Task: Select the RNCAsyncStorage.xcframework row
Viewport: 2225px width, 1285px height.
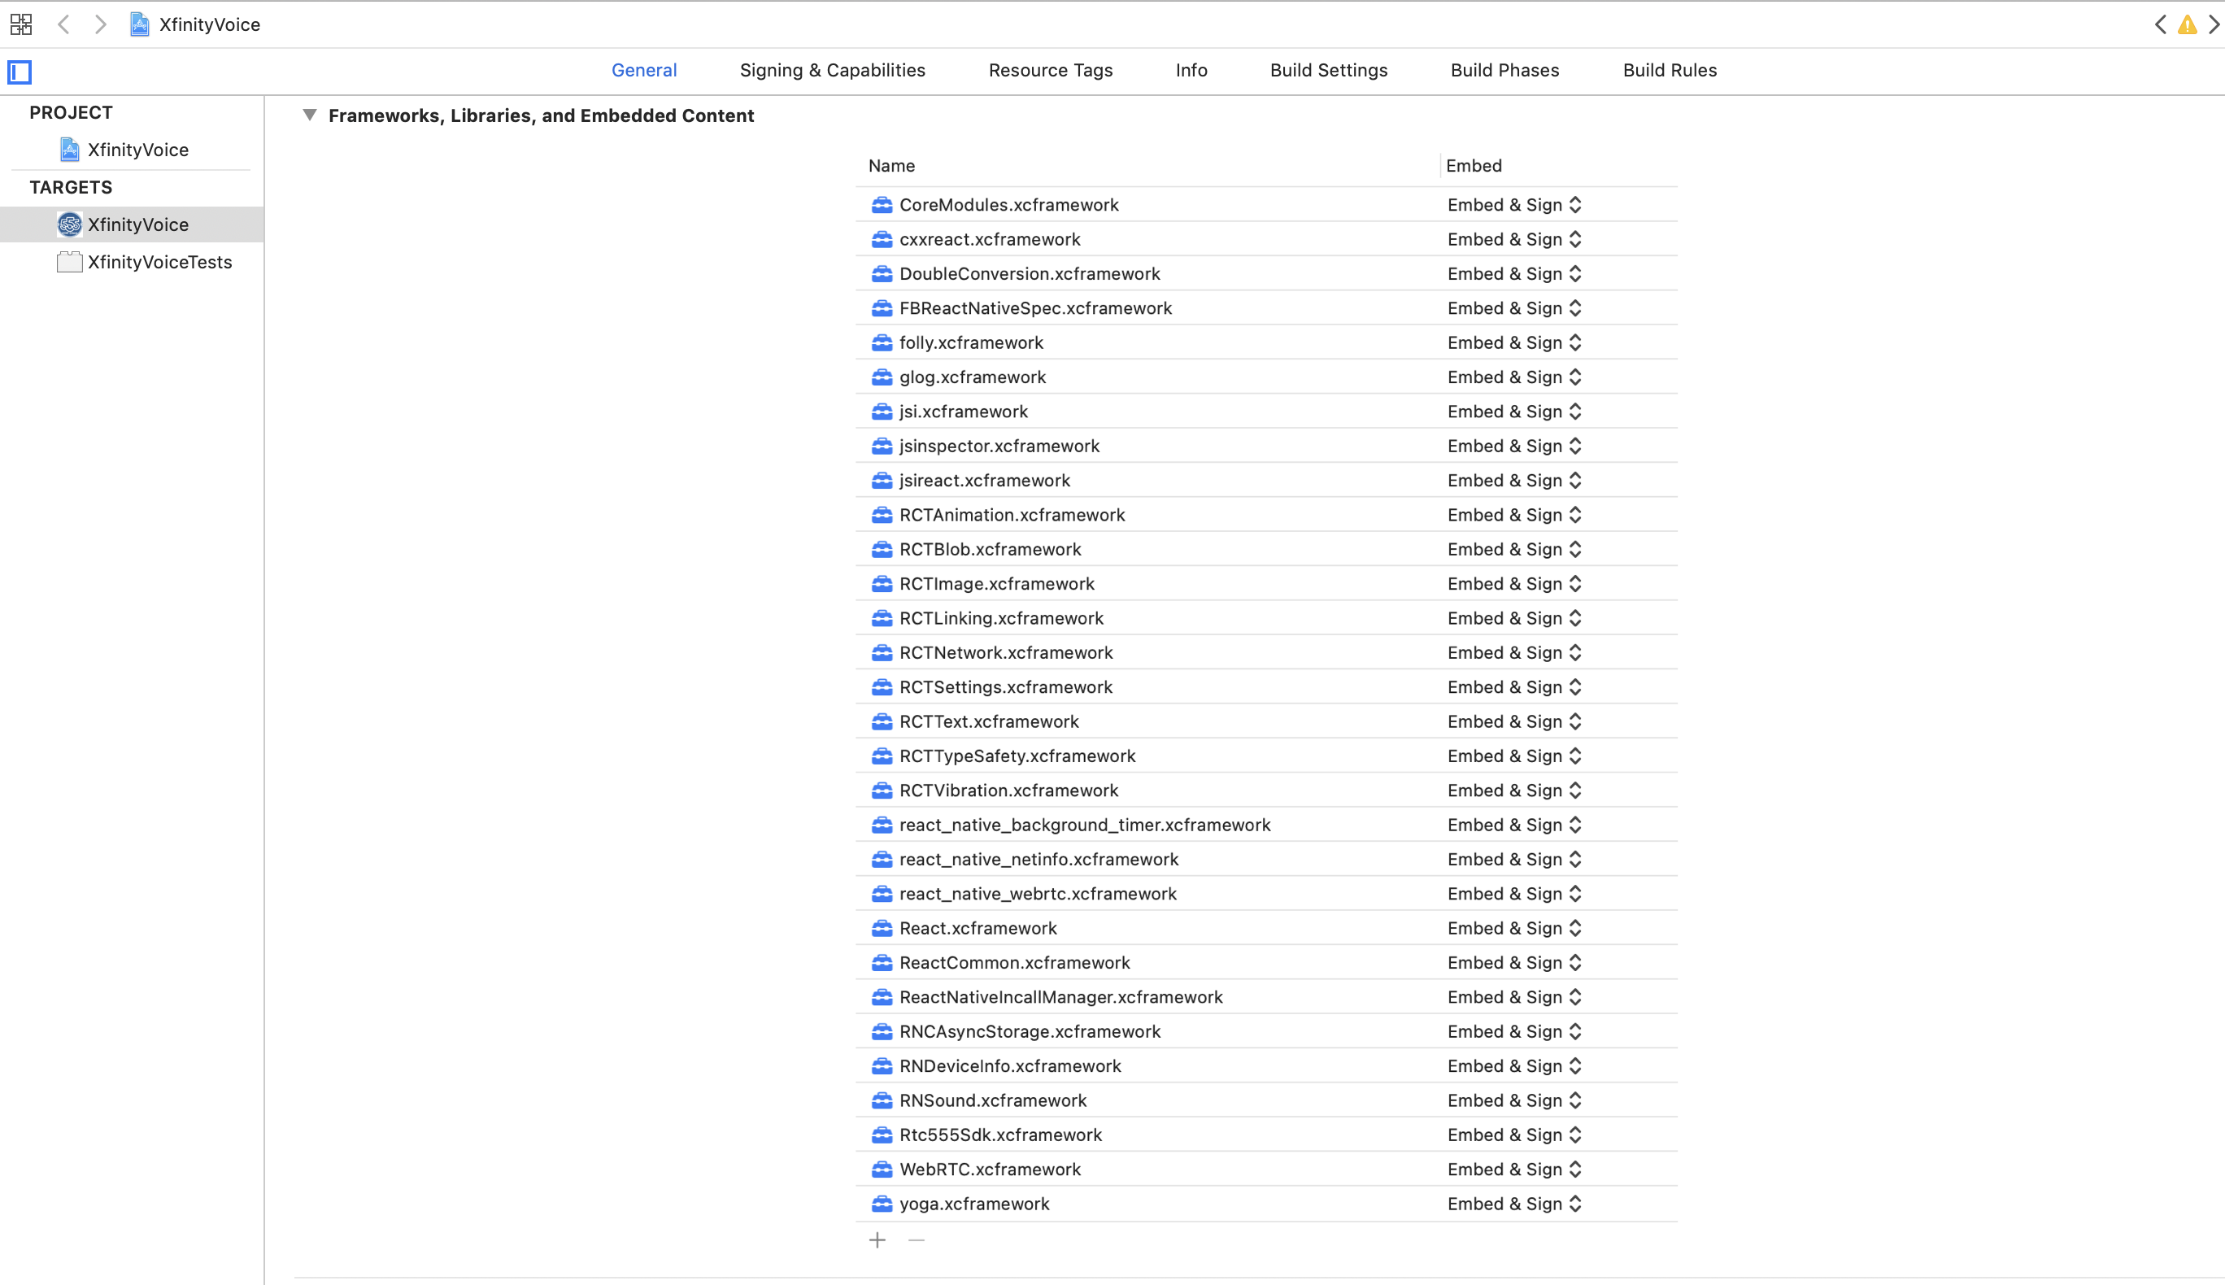Action: [x=1266, y=1030]
